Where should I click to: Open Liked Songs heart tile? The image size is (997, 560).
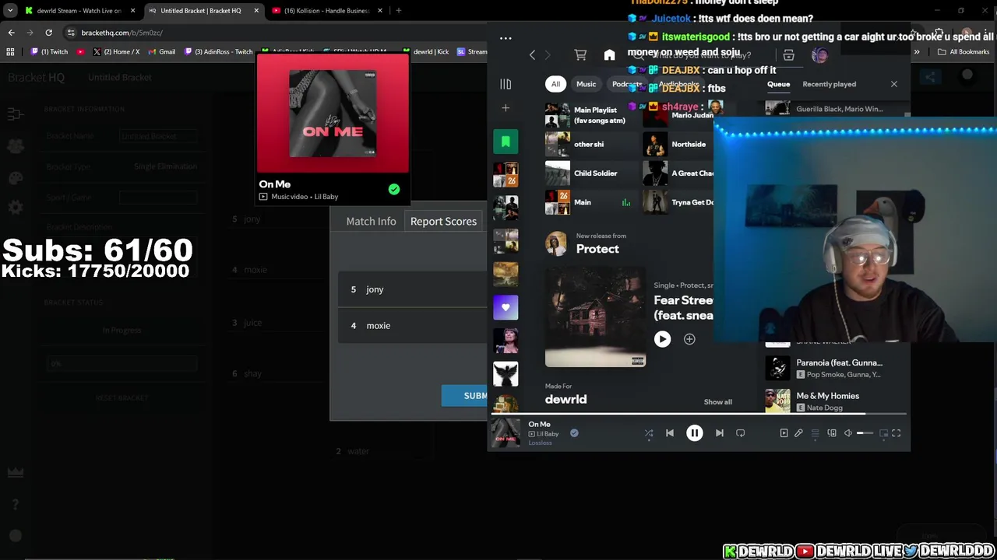[x=506, y=307]
